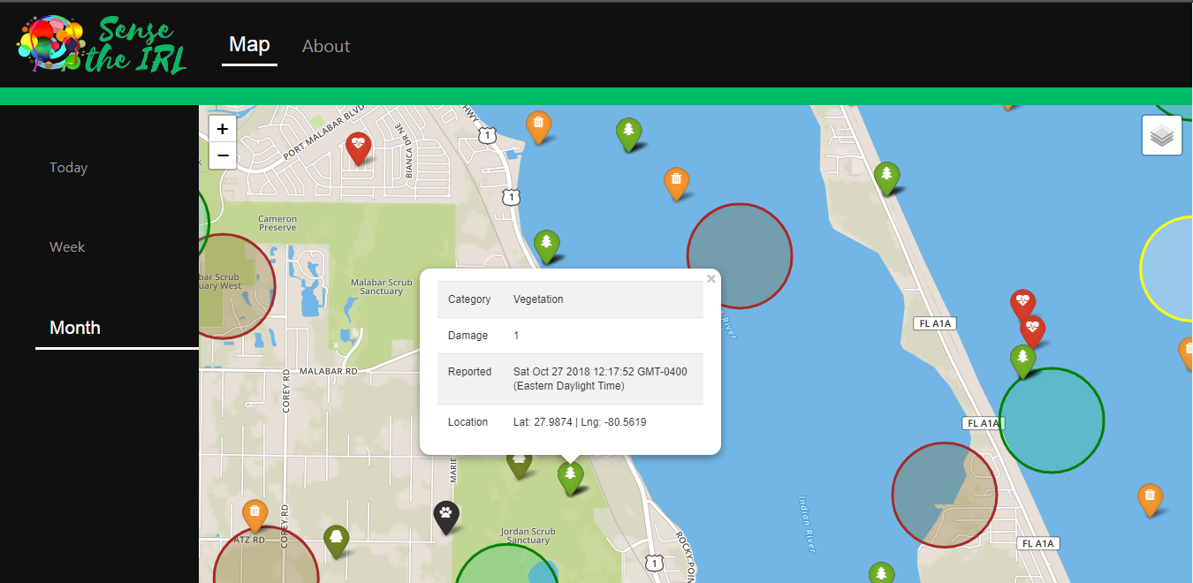Zoom in on the map
Viewport: 1193px width, 583px height.
[223, 129]
